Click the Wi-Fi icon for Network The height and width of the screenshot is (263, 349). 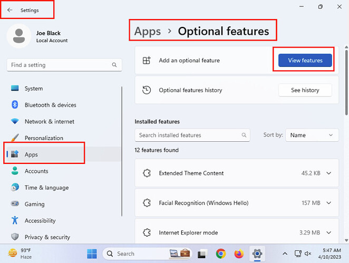pos(15,121)
